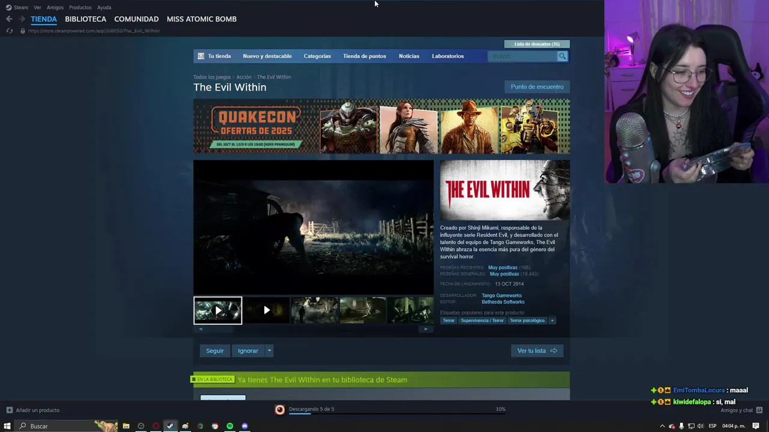Switch to the COMUNIDAD tab
This screenshot has width=769, height=432.
click(x=136, y=19)
